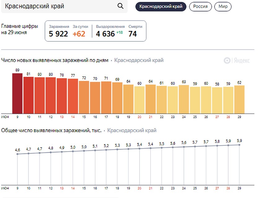Click the total infections value 5 922
The image size is (261, 198).
pos(58,34)
